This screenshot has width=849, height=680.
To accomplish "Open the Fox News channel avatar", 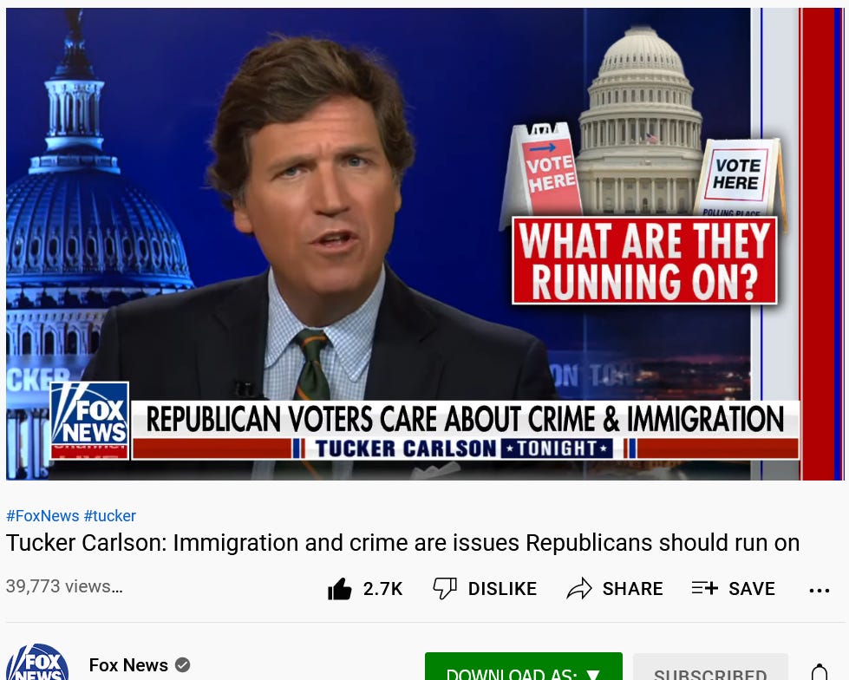I will (x=38, y=663).
